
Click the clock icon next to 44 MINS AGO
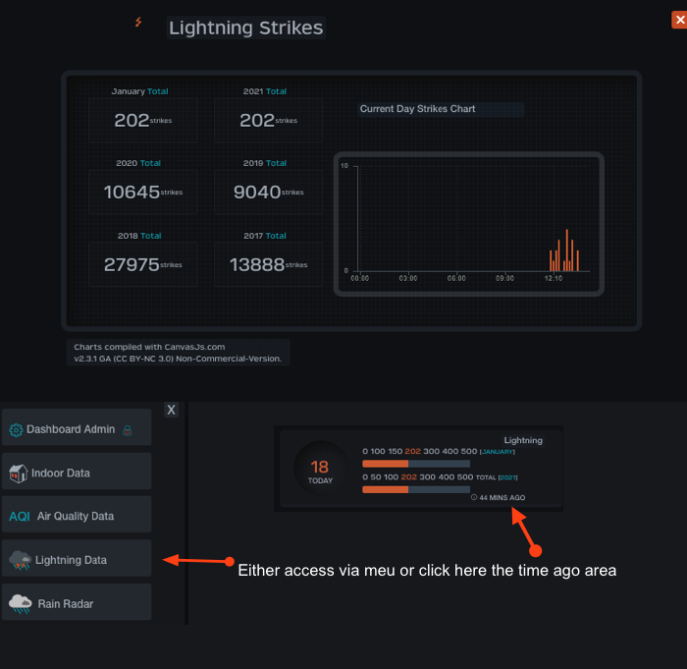click(474, 497)
